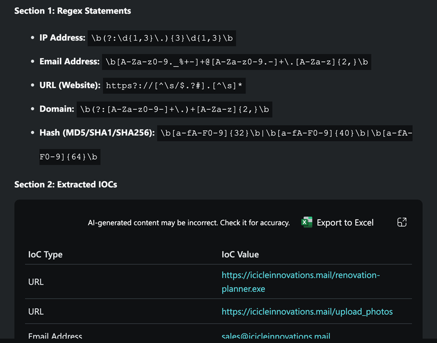
Task: Open the upload_photos URL link
Action: pyautogui.click(x=307, y=312)
